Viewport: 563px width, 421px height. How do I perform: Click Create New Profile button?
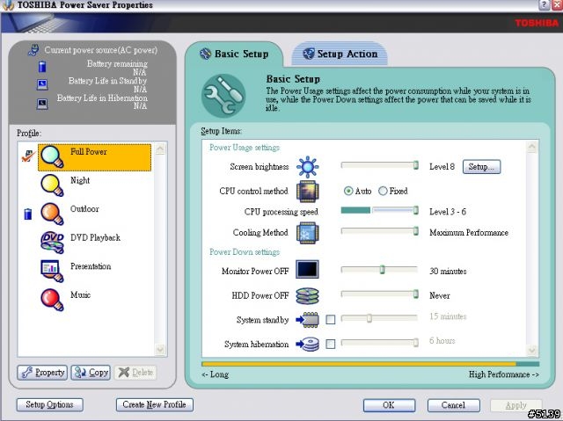[155, 405]
